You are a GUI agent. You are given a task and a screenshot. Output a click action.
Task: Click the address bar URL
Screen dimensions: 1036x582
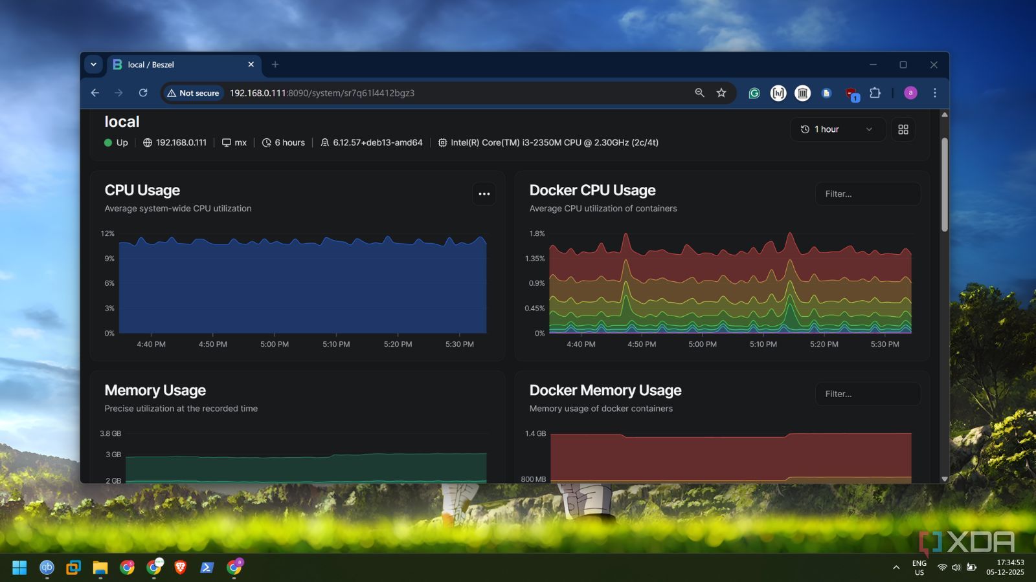[322, 93]
